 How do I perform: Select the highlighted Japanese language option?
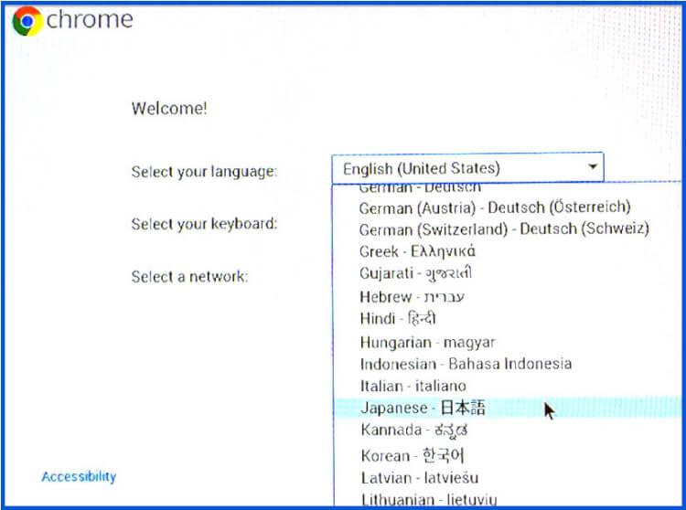click(x=423, y=409)
